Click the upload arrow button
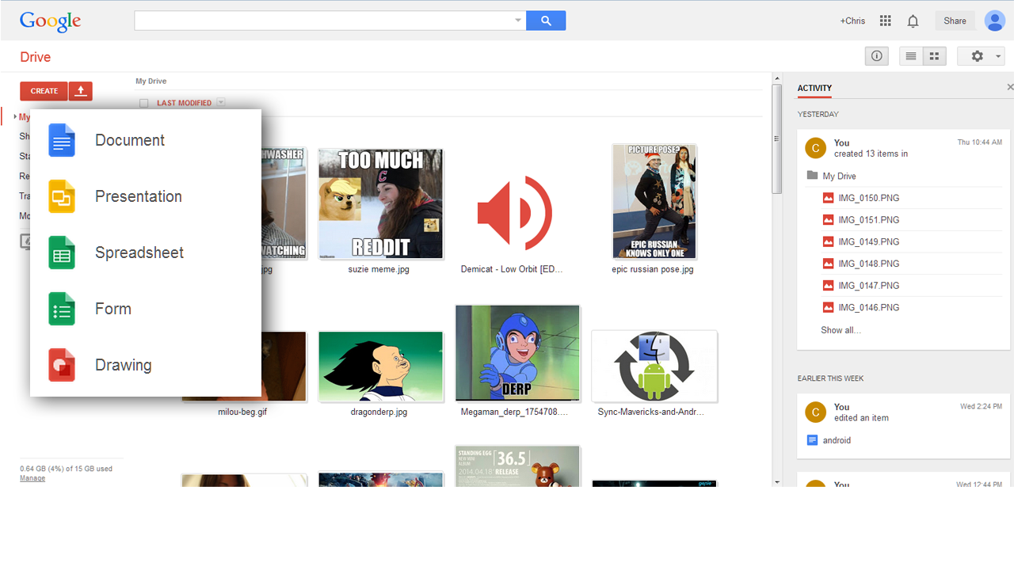 [x=80, y=91]
